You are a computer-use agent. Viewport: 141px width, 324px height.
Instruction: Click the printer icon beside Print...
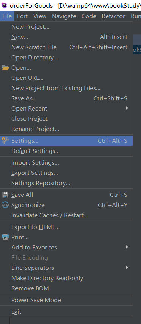pos(5,237)
